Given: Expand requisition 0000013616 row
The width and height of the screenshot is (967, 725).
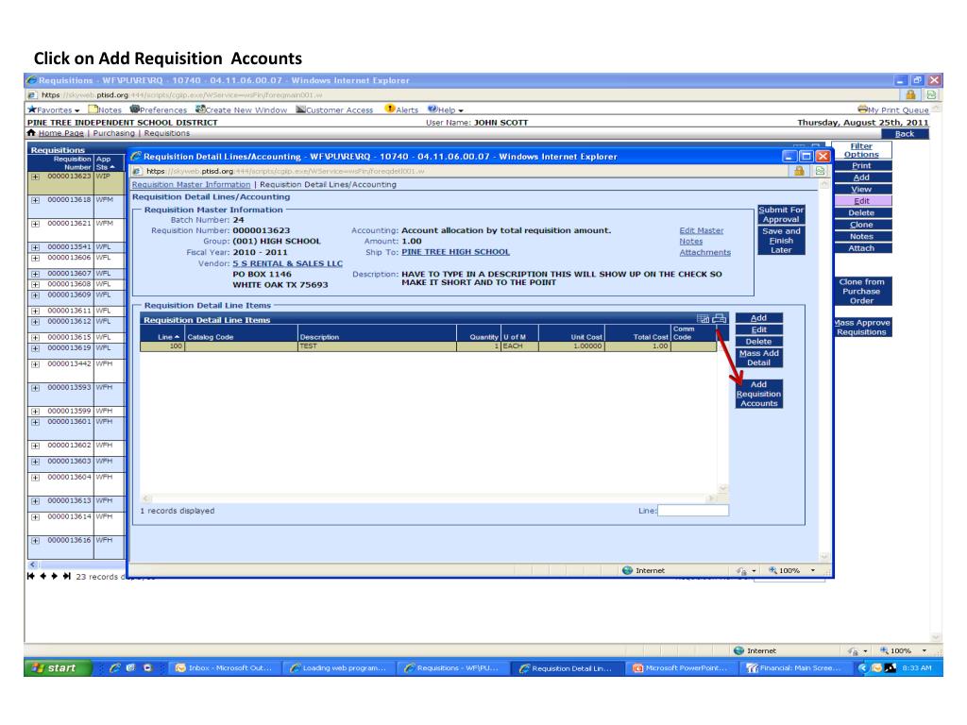Looking at the screenshot, I should tap(35, 541).
